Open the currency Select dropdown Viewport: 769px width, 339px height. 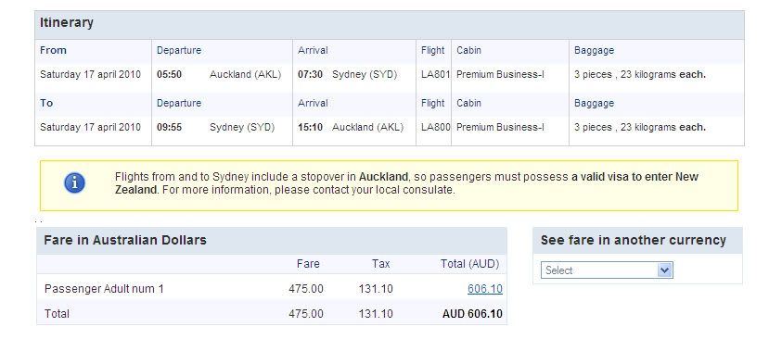607,270
